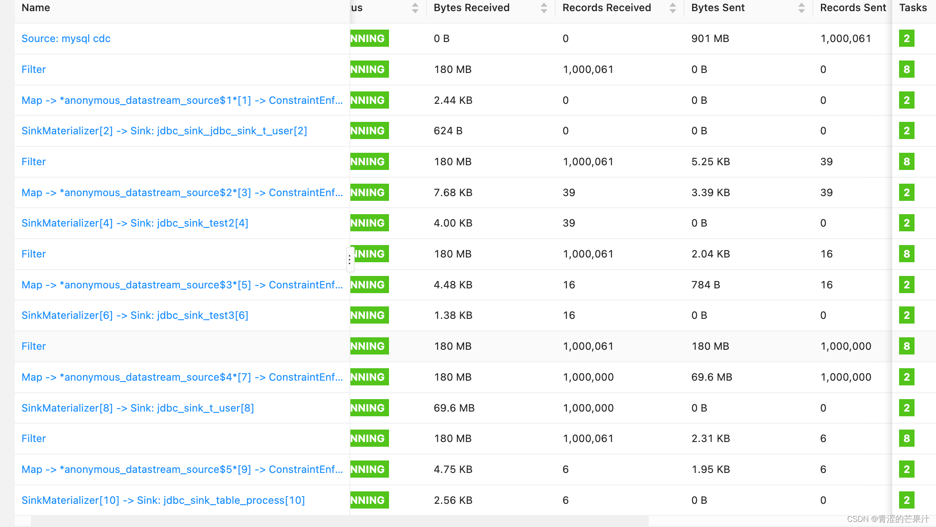Image resolution: width=936 pixels, height=527 pixels.
Task: Sort by Bytes Sent column arrows
Action: (801, 8)
